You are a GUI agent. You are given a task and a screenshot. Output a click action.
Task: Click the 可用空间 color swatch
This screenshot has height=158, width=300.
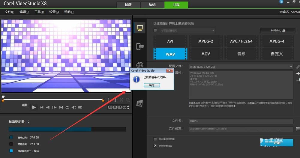(x=11, y=144)
